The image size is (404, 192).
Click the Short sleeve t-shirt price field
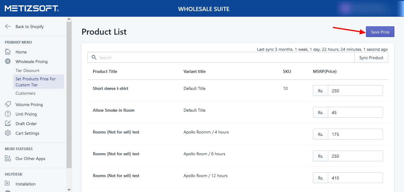click(355, 91)
